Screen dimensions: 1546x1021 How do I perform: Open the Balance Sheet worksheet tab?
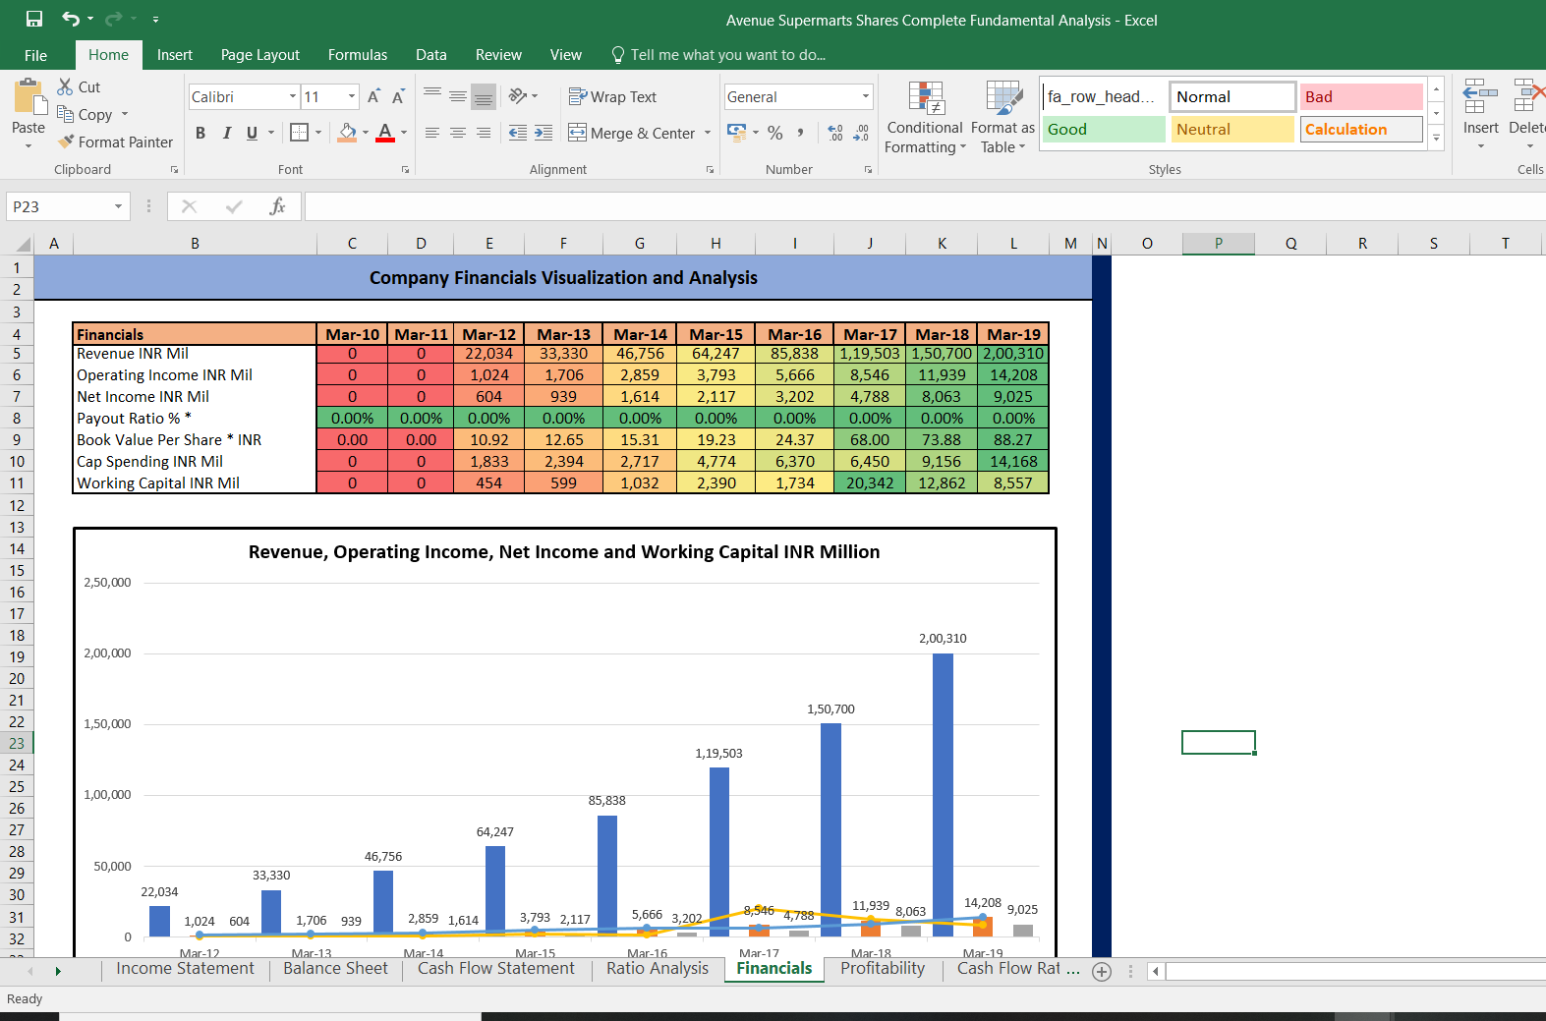336,969
